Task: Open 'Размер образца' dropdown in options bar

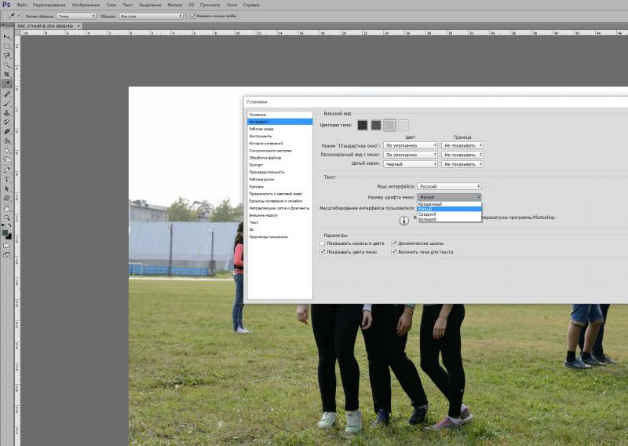Action: 76,16
